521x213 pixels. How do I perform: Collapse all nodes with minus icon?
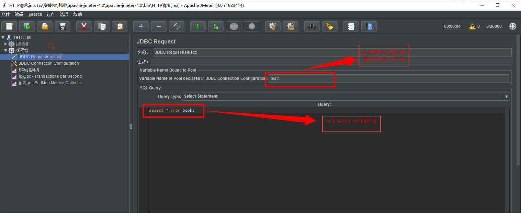coord(159,26)
